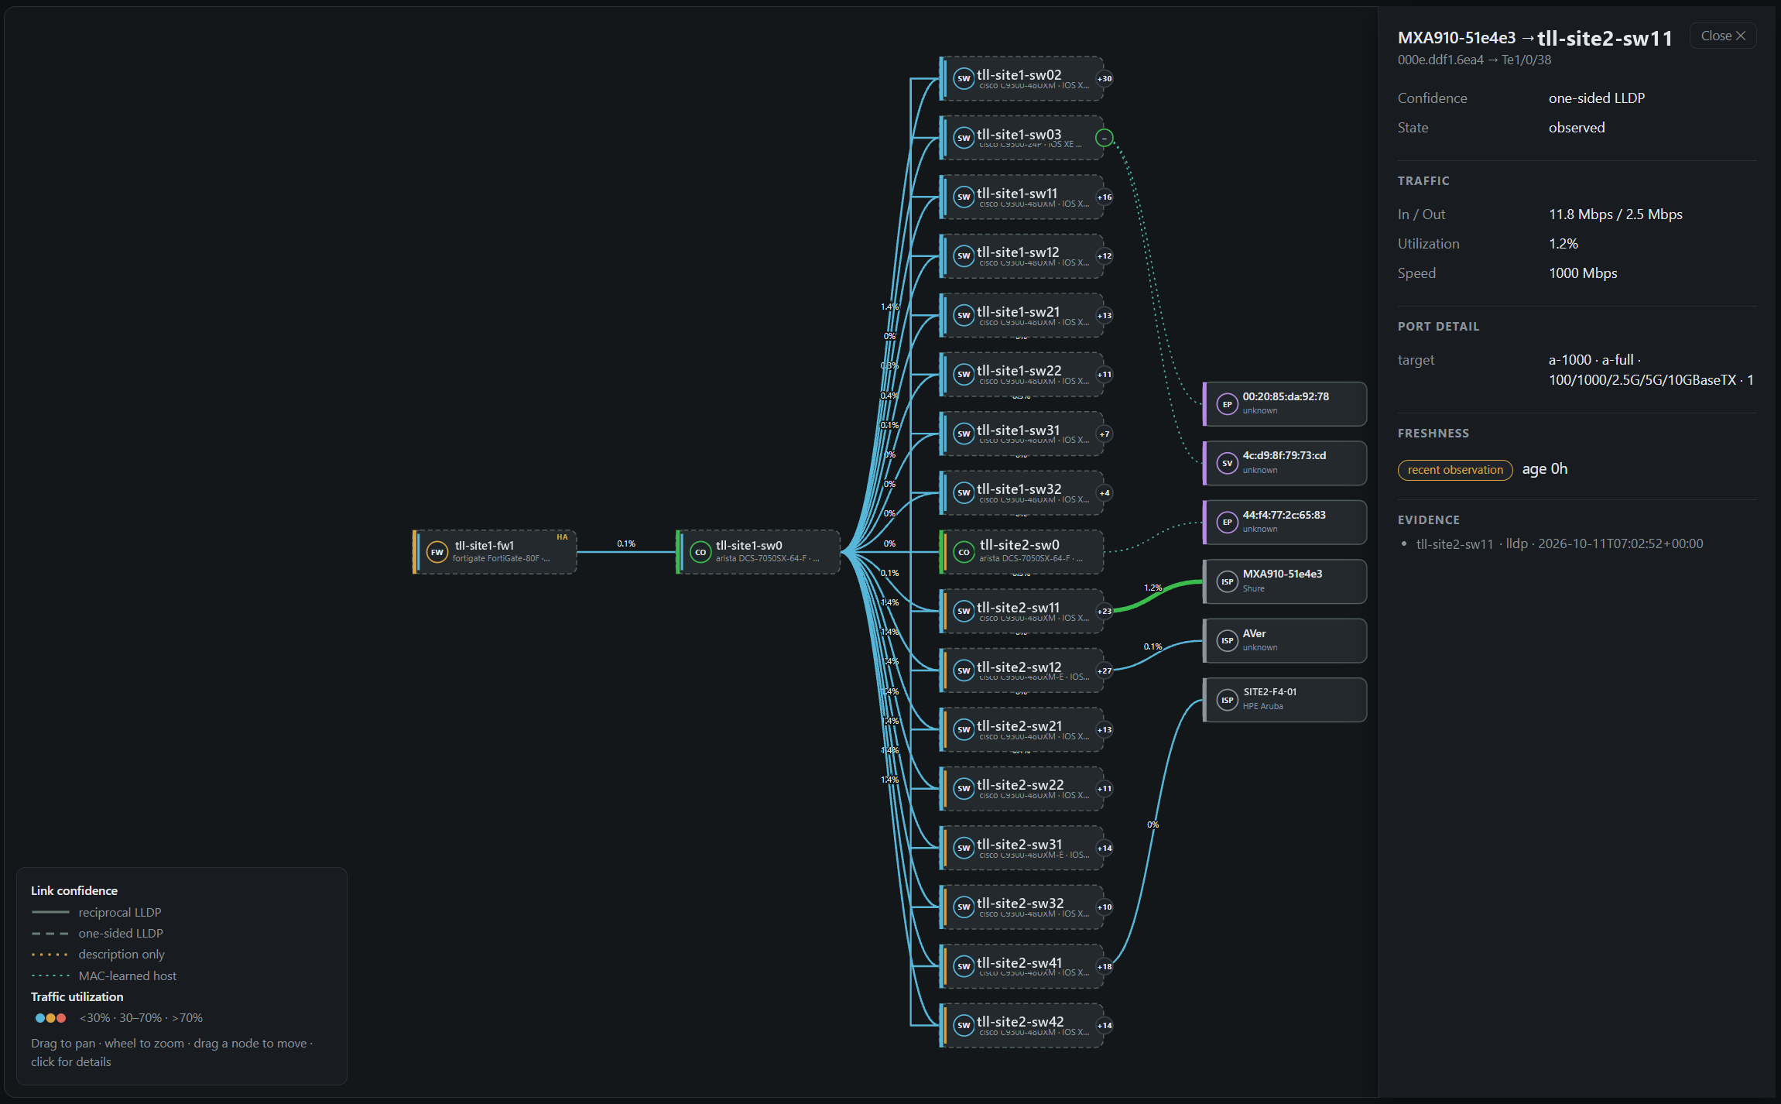The height and width of the screenshot is (1104, 1781).
Task: Select the tll-site1-sw12 switch node
Action: pos(1022,256)
